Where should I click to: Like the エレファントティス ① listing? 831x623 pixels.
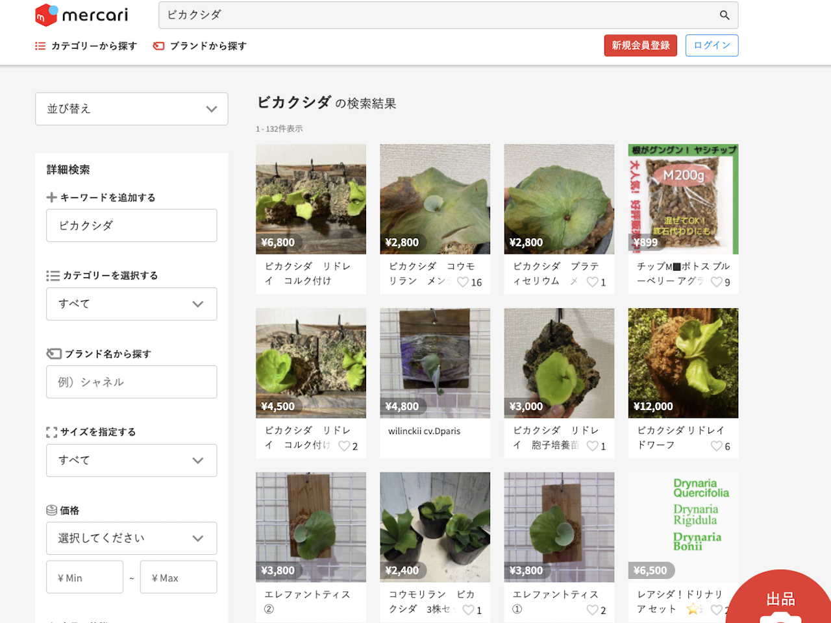[592, 611]
